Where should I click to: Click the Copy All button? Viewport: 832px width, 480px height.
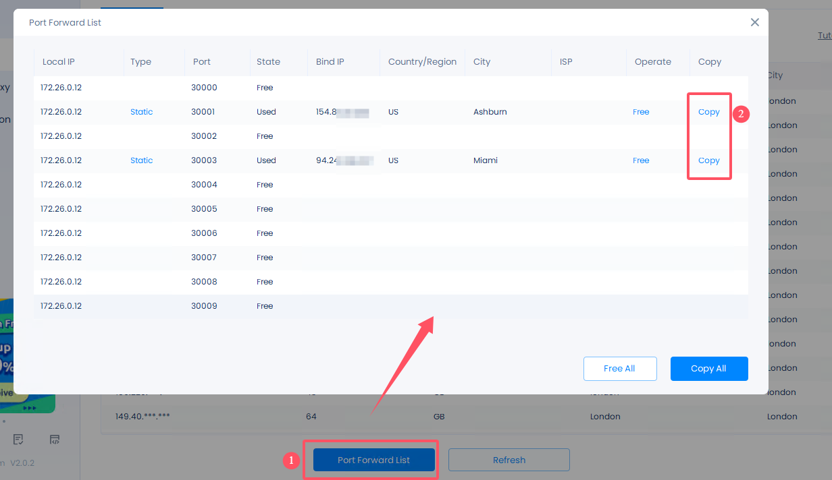[708, 369]
